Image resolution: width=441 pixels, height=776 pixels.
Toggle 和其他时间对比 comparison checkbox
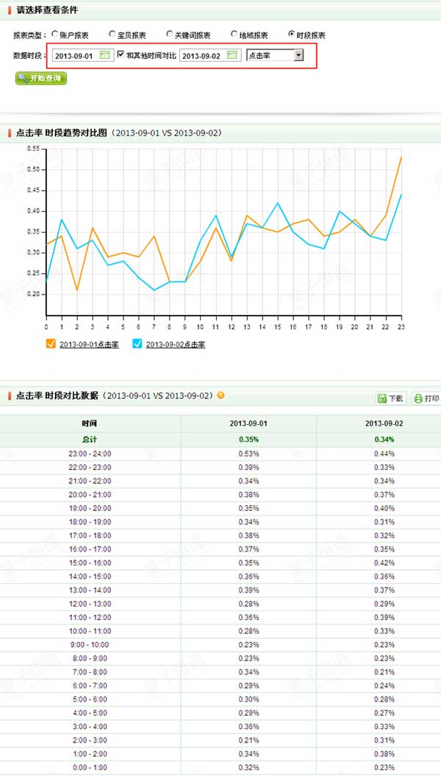click(121, 54)
